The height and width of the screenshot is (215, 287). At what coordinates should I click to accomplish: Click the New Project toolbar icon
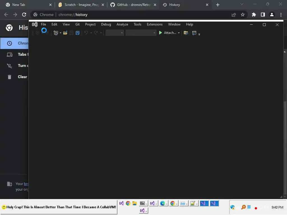point(56,33)
